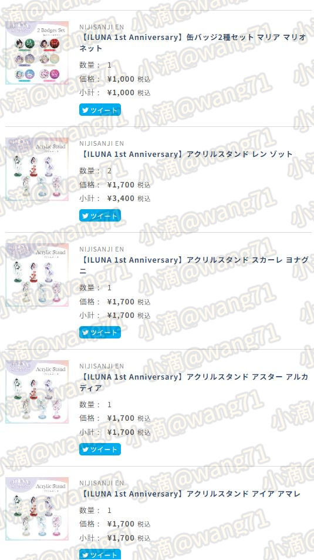The height and width of the screenshot is (560, 314).
Task: Open the 缶バッジ2種セット マリア マリオネット title
Action: point(193,42)
